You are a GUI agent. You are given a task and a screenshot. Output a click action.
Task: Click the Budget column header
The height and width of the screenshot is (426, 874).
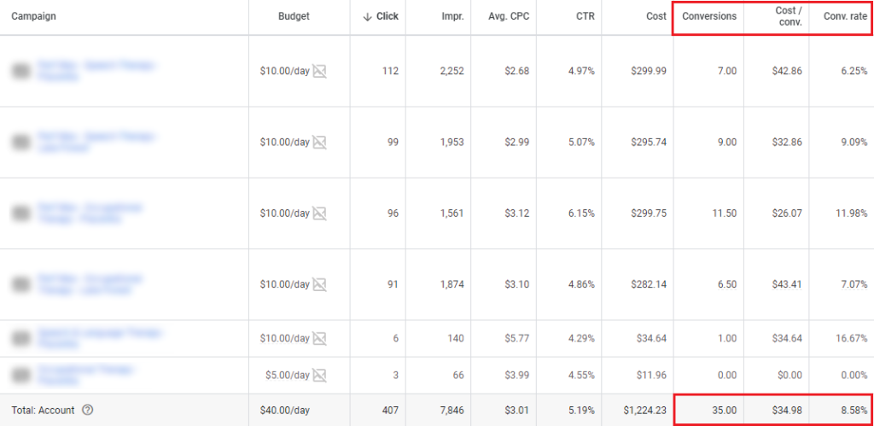[294, 16]
